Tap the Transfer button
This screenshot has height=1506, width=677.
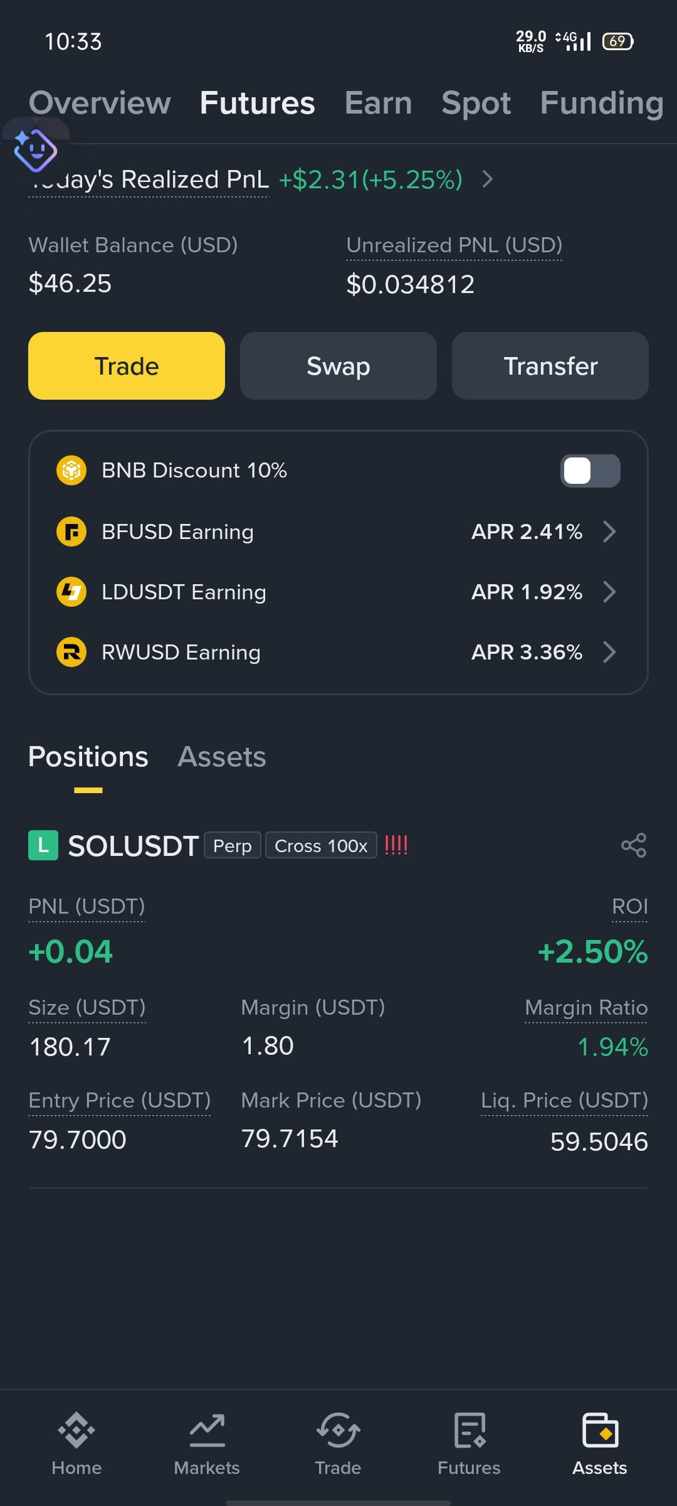point(550,366)
